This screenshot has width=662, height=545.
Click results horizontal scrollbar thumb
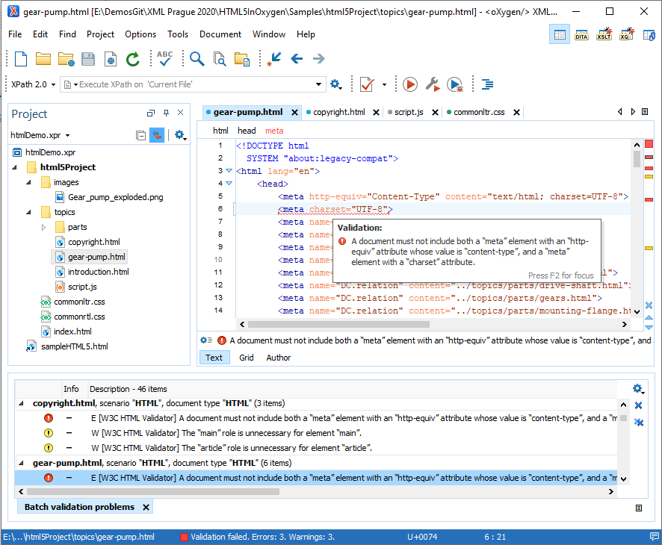153,491
